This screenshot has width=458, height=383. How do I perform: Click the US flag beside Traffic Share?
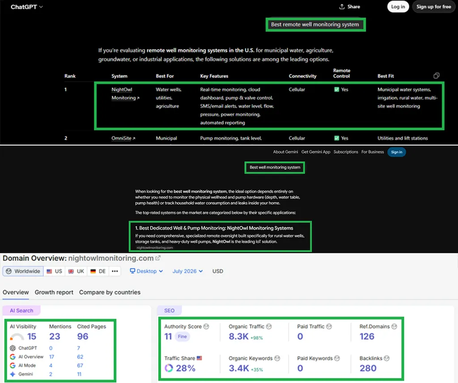[x=199, y=358]
